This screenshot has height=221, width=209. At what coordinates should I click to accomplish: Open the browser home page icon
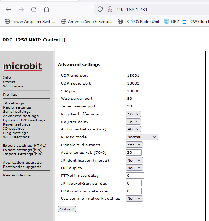point(46,10)
